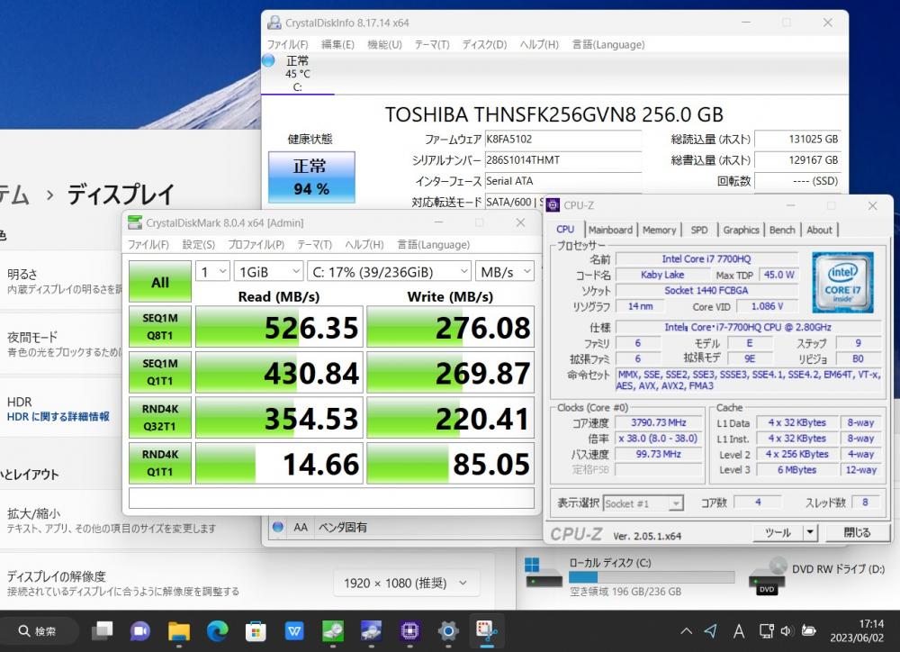Switch the IME input mode indicator A
This screenshot has width=900, height=652.
pos(739,631)
